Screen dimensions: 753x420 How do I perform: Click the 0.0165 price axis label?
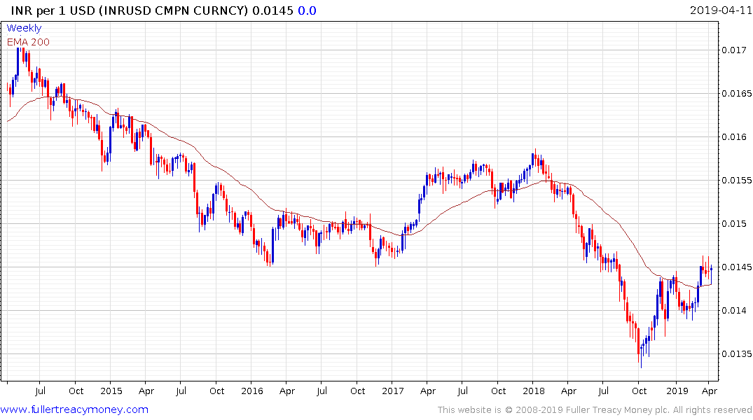tap(737, 94)
